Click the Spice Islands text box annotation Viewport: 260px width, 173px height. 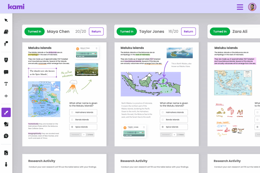coord(42,73)
